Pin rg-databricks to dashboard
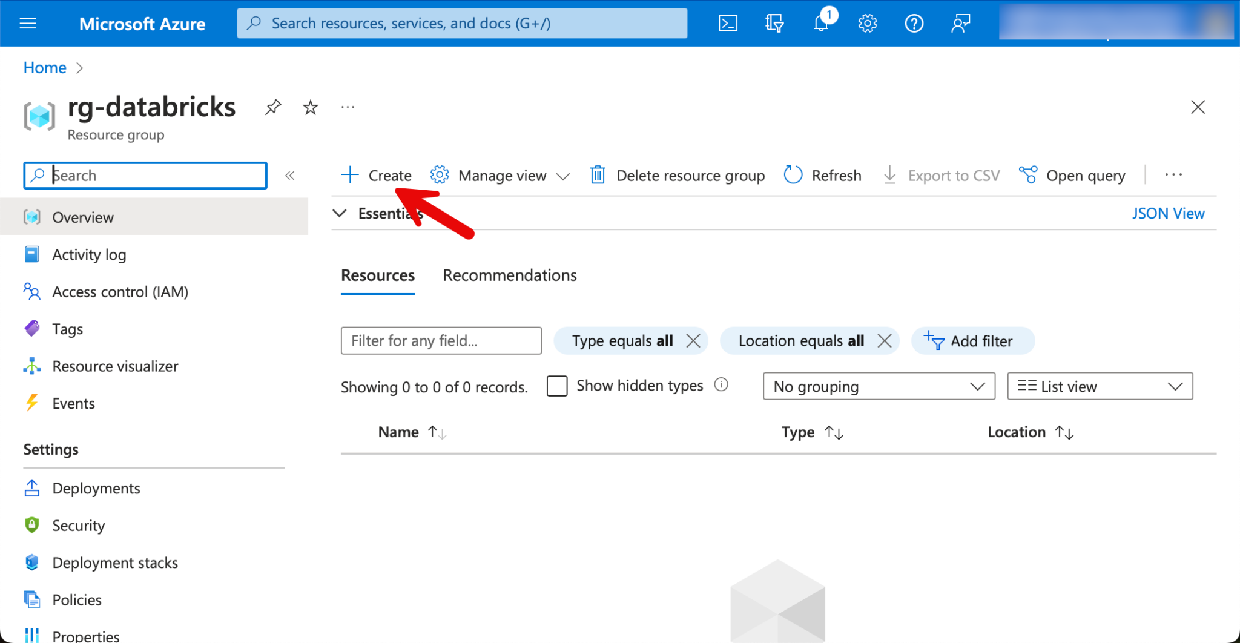This screenshot has height=643, width=1240. pos(273,107)
